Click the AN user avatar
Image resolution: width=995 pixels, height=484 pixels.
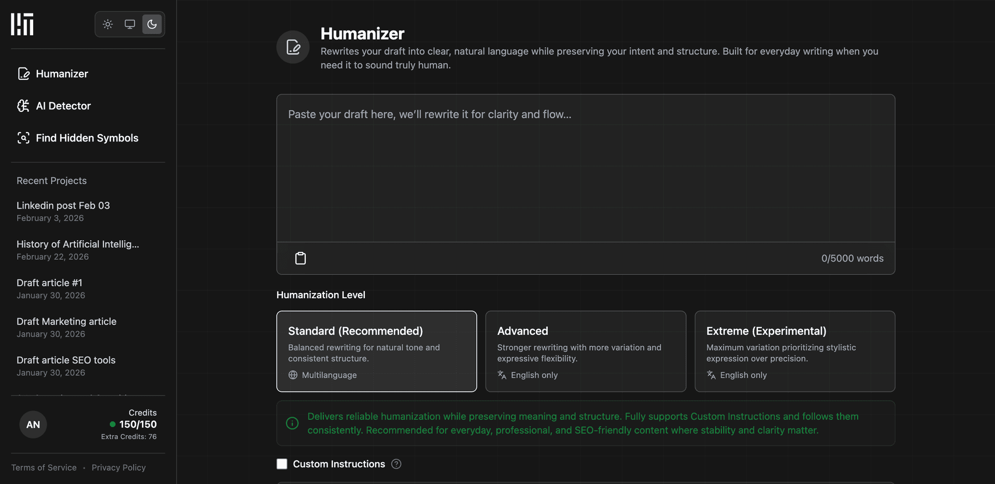(33, 425)
